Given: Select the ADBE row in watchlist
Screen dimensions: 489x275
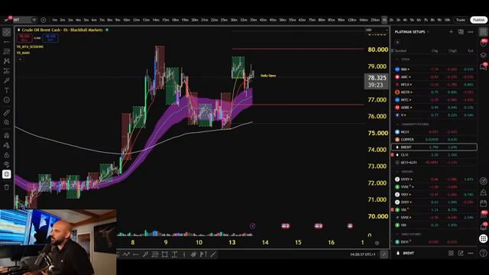Looking at the screenshot, I should 434,108.
